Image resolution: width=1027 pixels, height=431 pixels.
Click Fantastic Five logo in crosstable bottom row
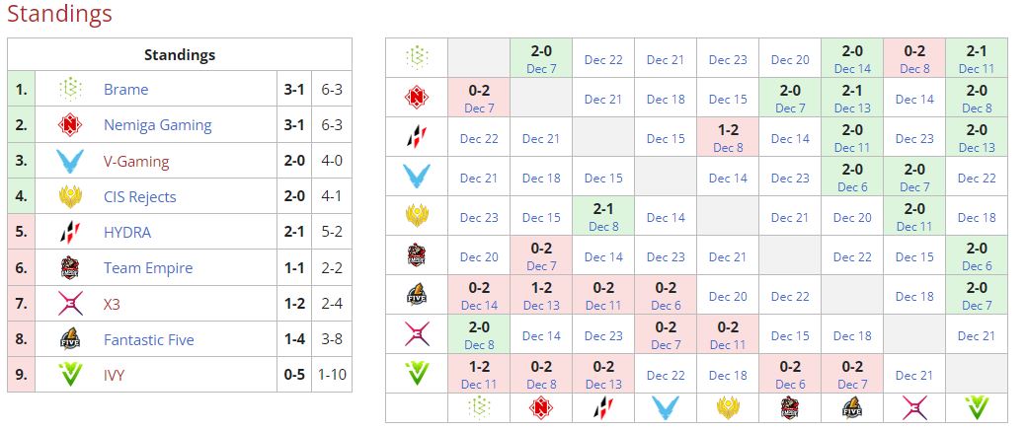click(851, 408)
